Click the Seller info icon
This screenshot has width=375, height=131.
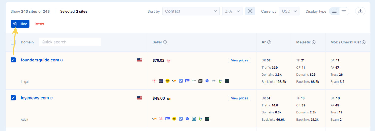(x=165, y=42)
